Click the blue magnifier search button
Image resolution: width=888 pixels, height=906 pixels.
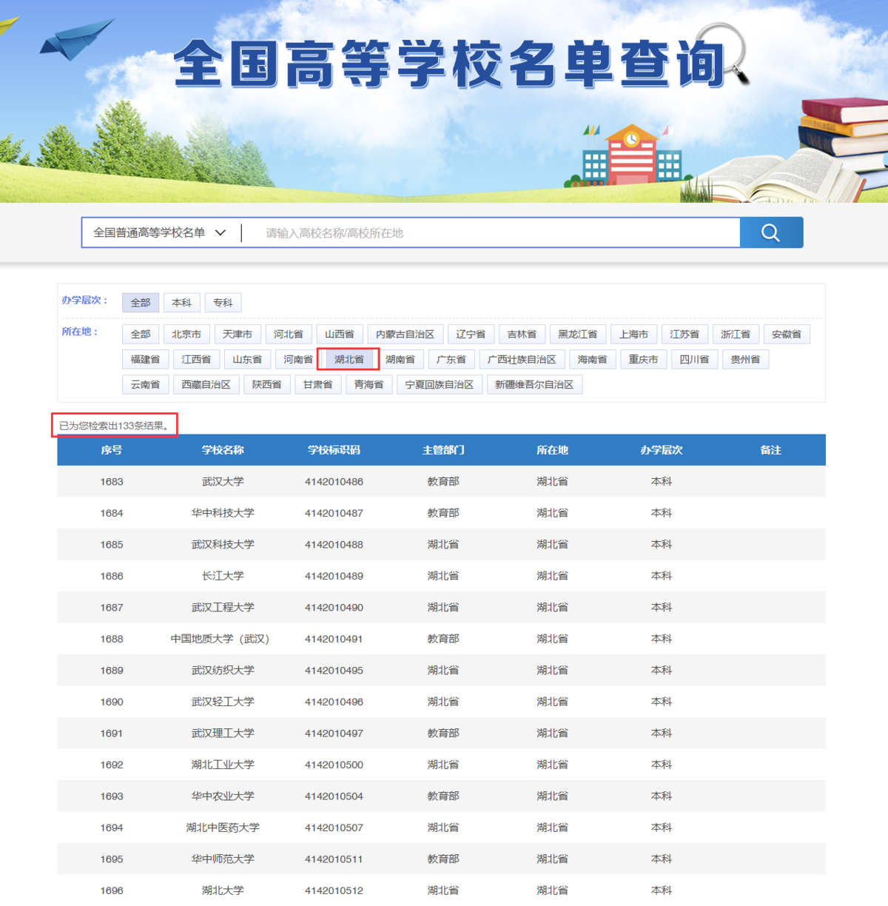point(771,232)
